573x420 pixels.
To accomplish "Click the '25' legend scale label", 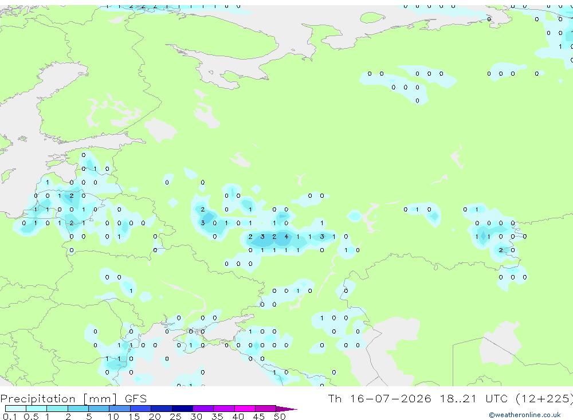I will point(176,417).
